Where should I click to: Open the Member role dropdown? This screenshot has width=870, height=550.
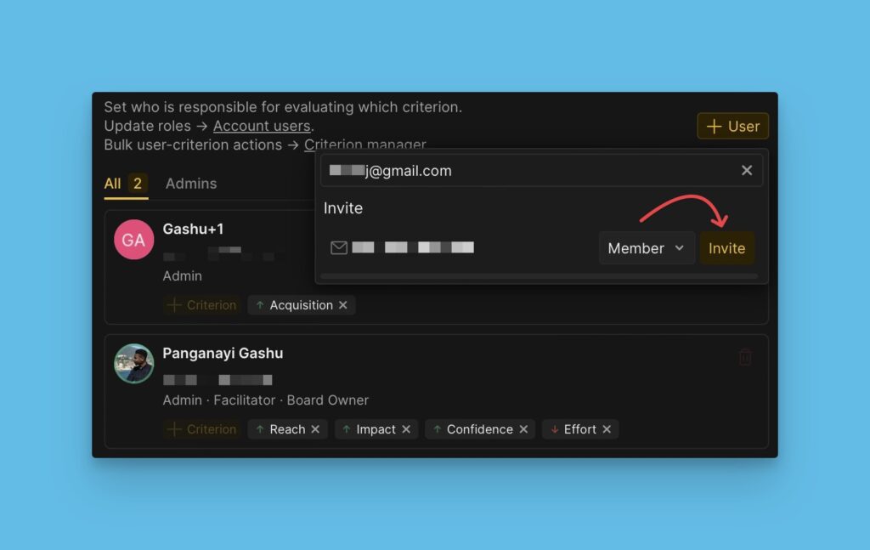coord(646,248)
